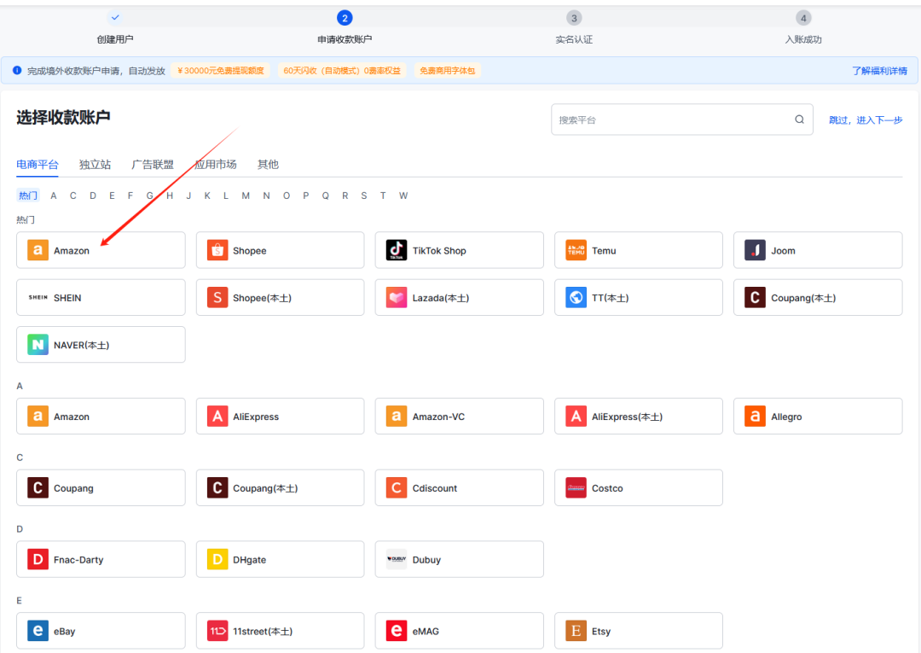Click the 60天闪收 0费率权益 tag
The image size is (921, 653).
pos(342,71)
